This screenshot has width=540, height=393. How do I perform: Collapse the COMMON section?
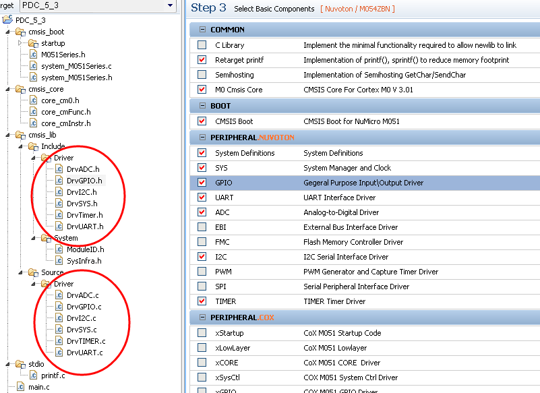coord(202,30)
